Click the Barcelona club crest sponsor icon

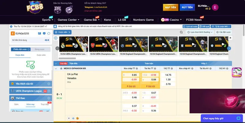[58, 9]
